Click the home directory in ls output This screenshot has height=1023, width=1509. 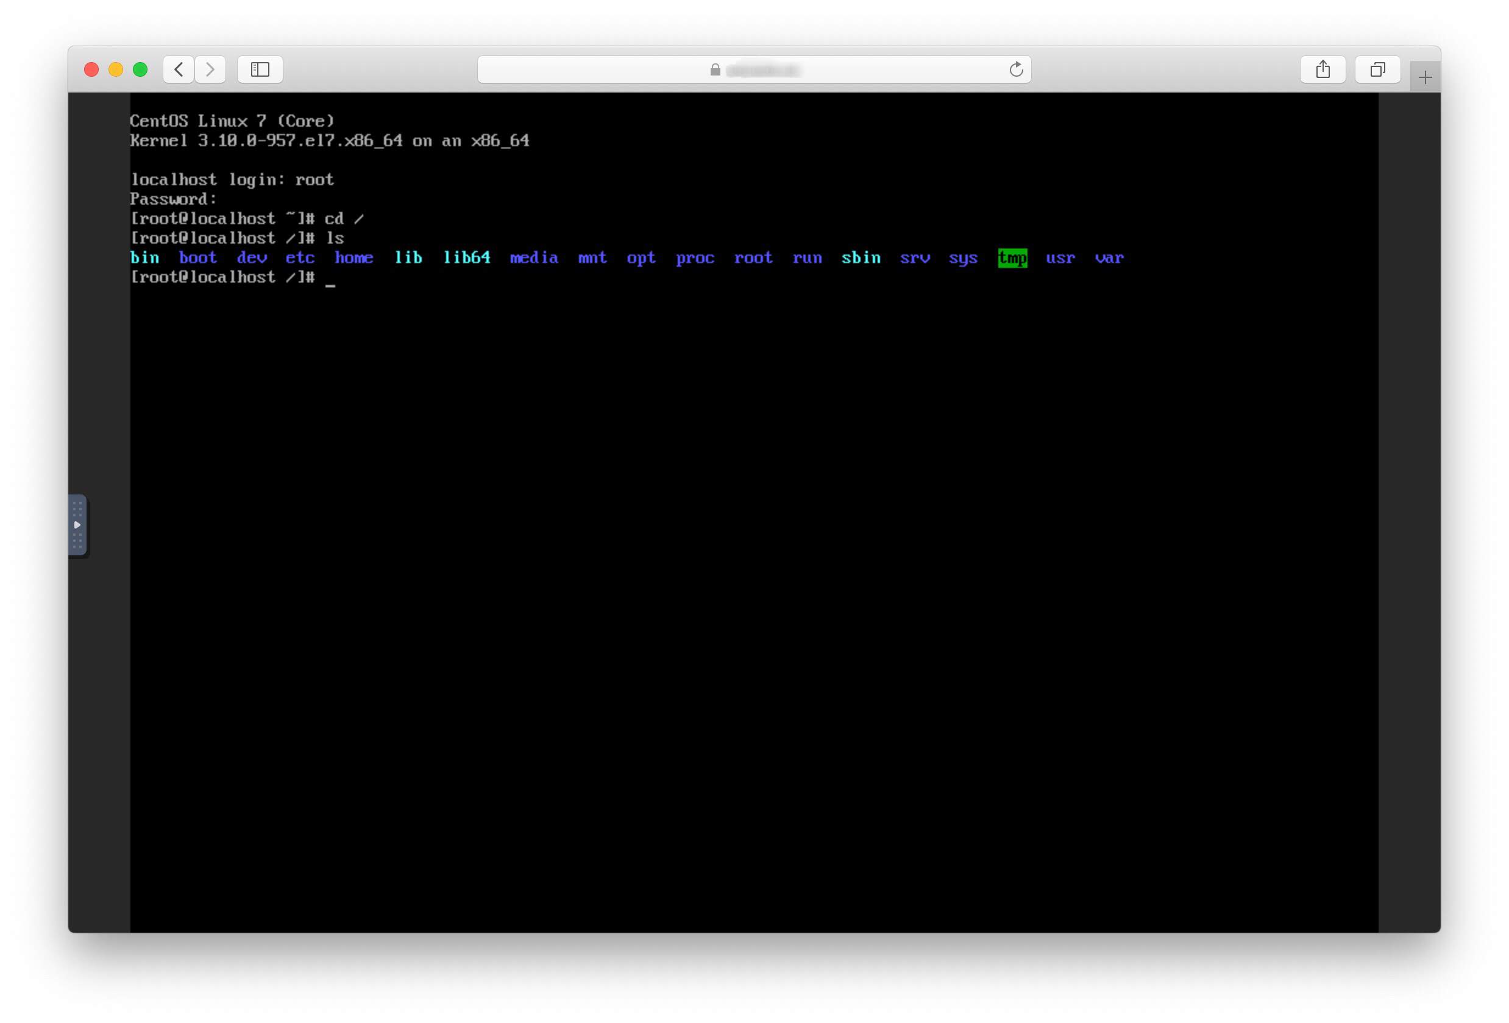point(354,258)
